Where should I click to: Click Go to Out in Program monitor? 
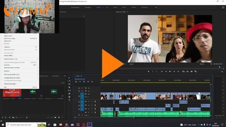178,71
